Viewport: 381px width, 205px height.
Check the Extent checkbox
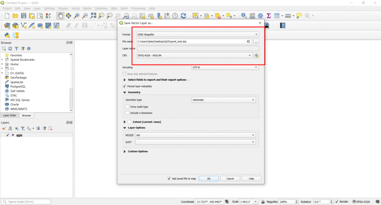tap(129, 122)
